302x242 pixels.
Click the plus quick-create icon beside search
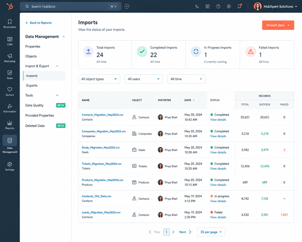point(127,6)
